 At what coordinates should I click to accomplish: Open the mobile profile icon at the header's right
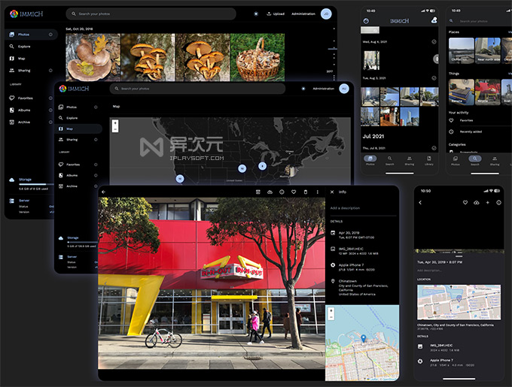click(434, 20)
